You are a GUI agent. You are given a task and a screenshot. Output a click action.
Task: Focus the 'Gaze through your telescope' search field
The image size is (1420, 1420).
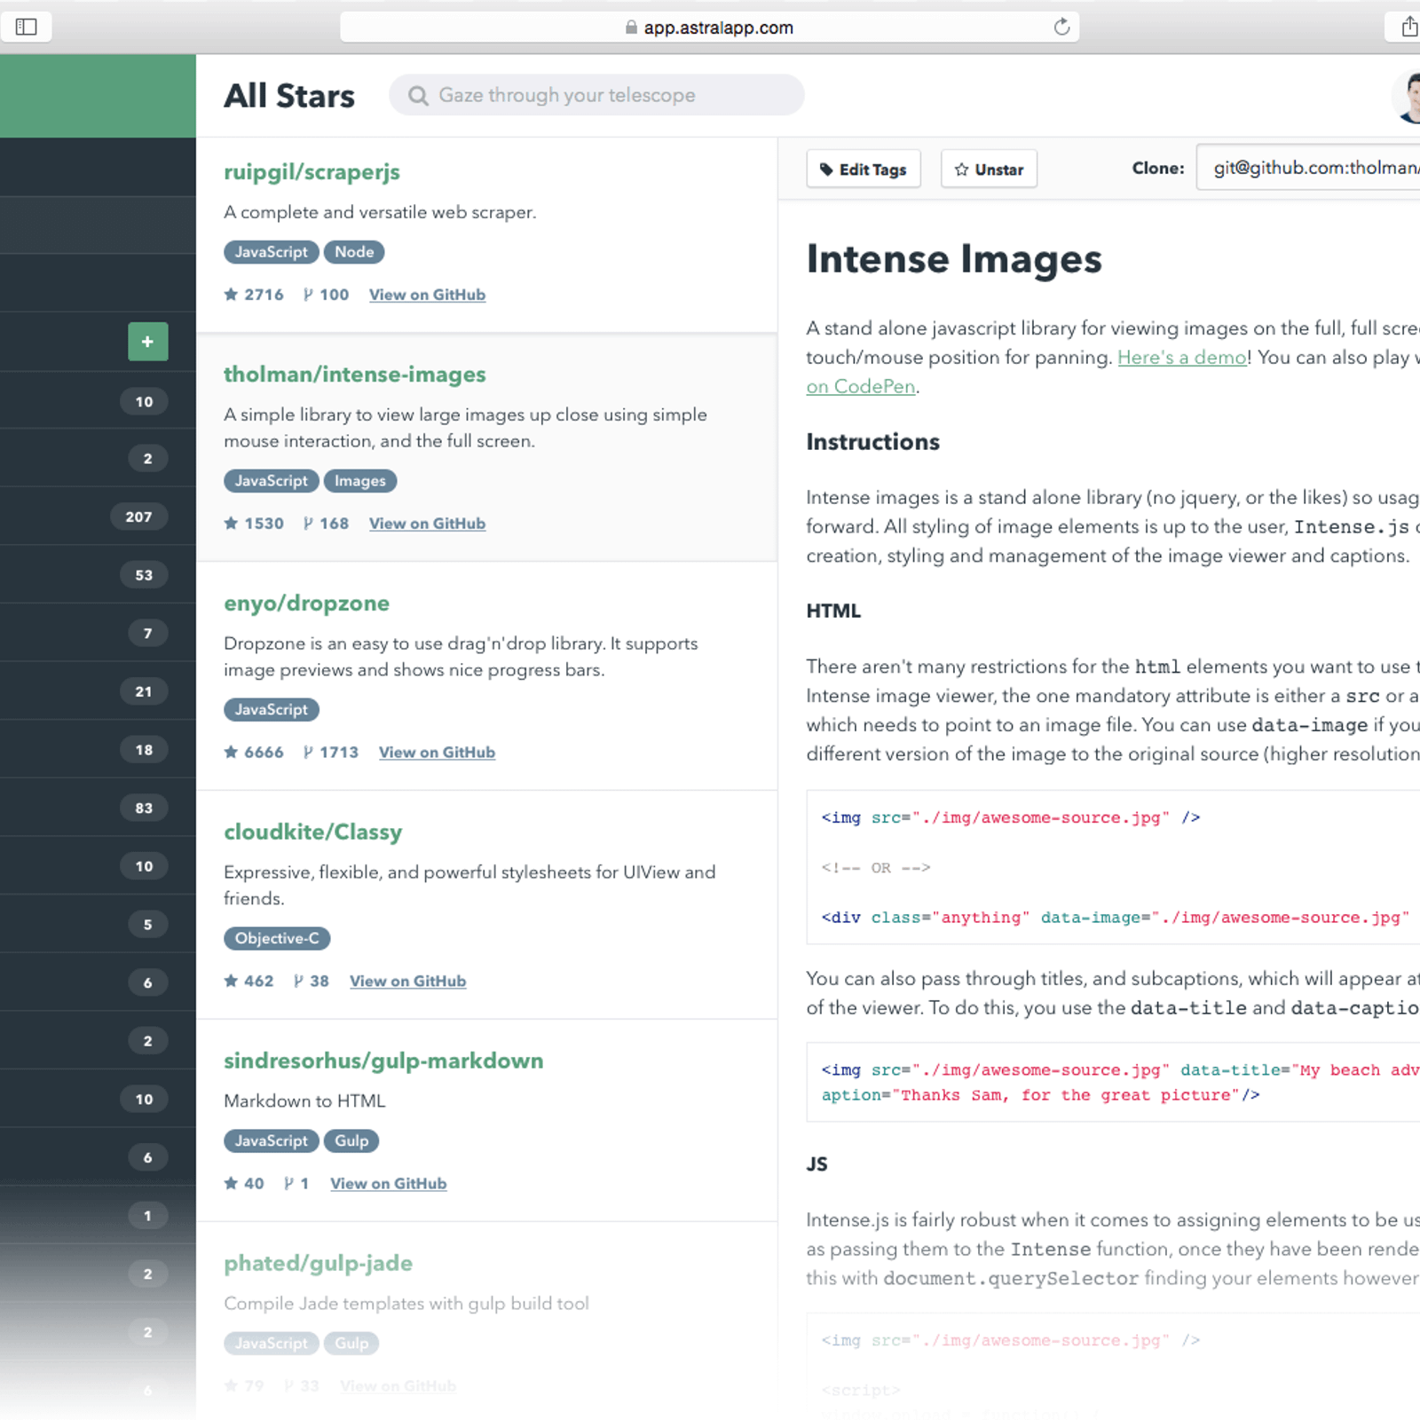click(596, 95)
